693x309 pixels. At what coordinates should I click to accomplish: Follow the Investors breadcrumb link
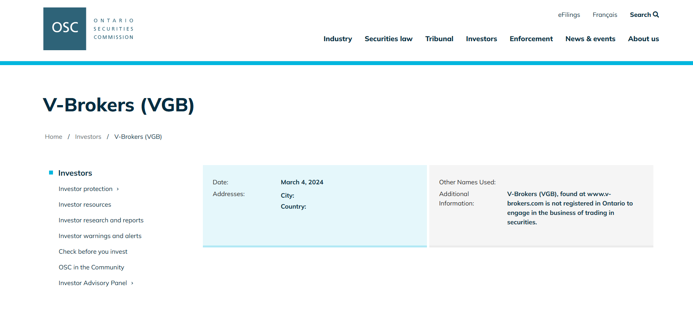88,136
